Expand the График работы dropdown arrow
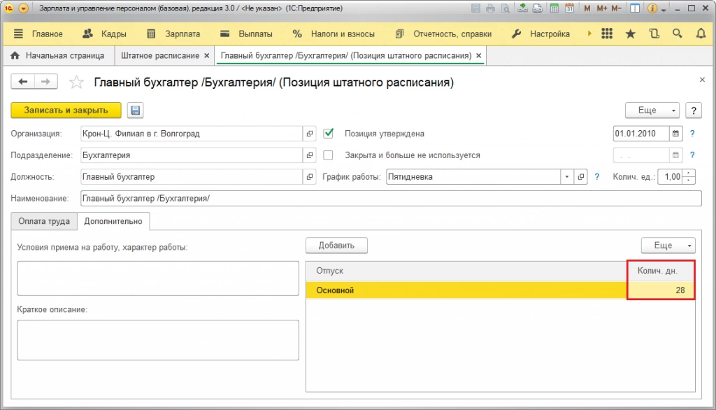 click(567, 177)
